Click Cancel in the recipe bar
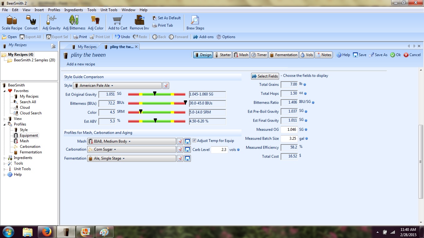This screenshot has height=238, width=424. [x=412, y=55]
